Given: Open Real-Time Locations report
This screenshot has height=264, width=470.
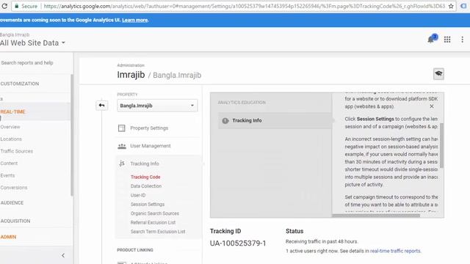Looking at the screenshot, I should (11, 139).
